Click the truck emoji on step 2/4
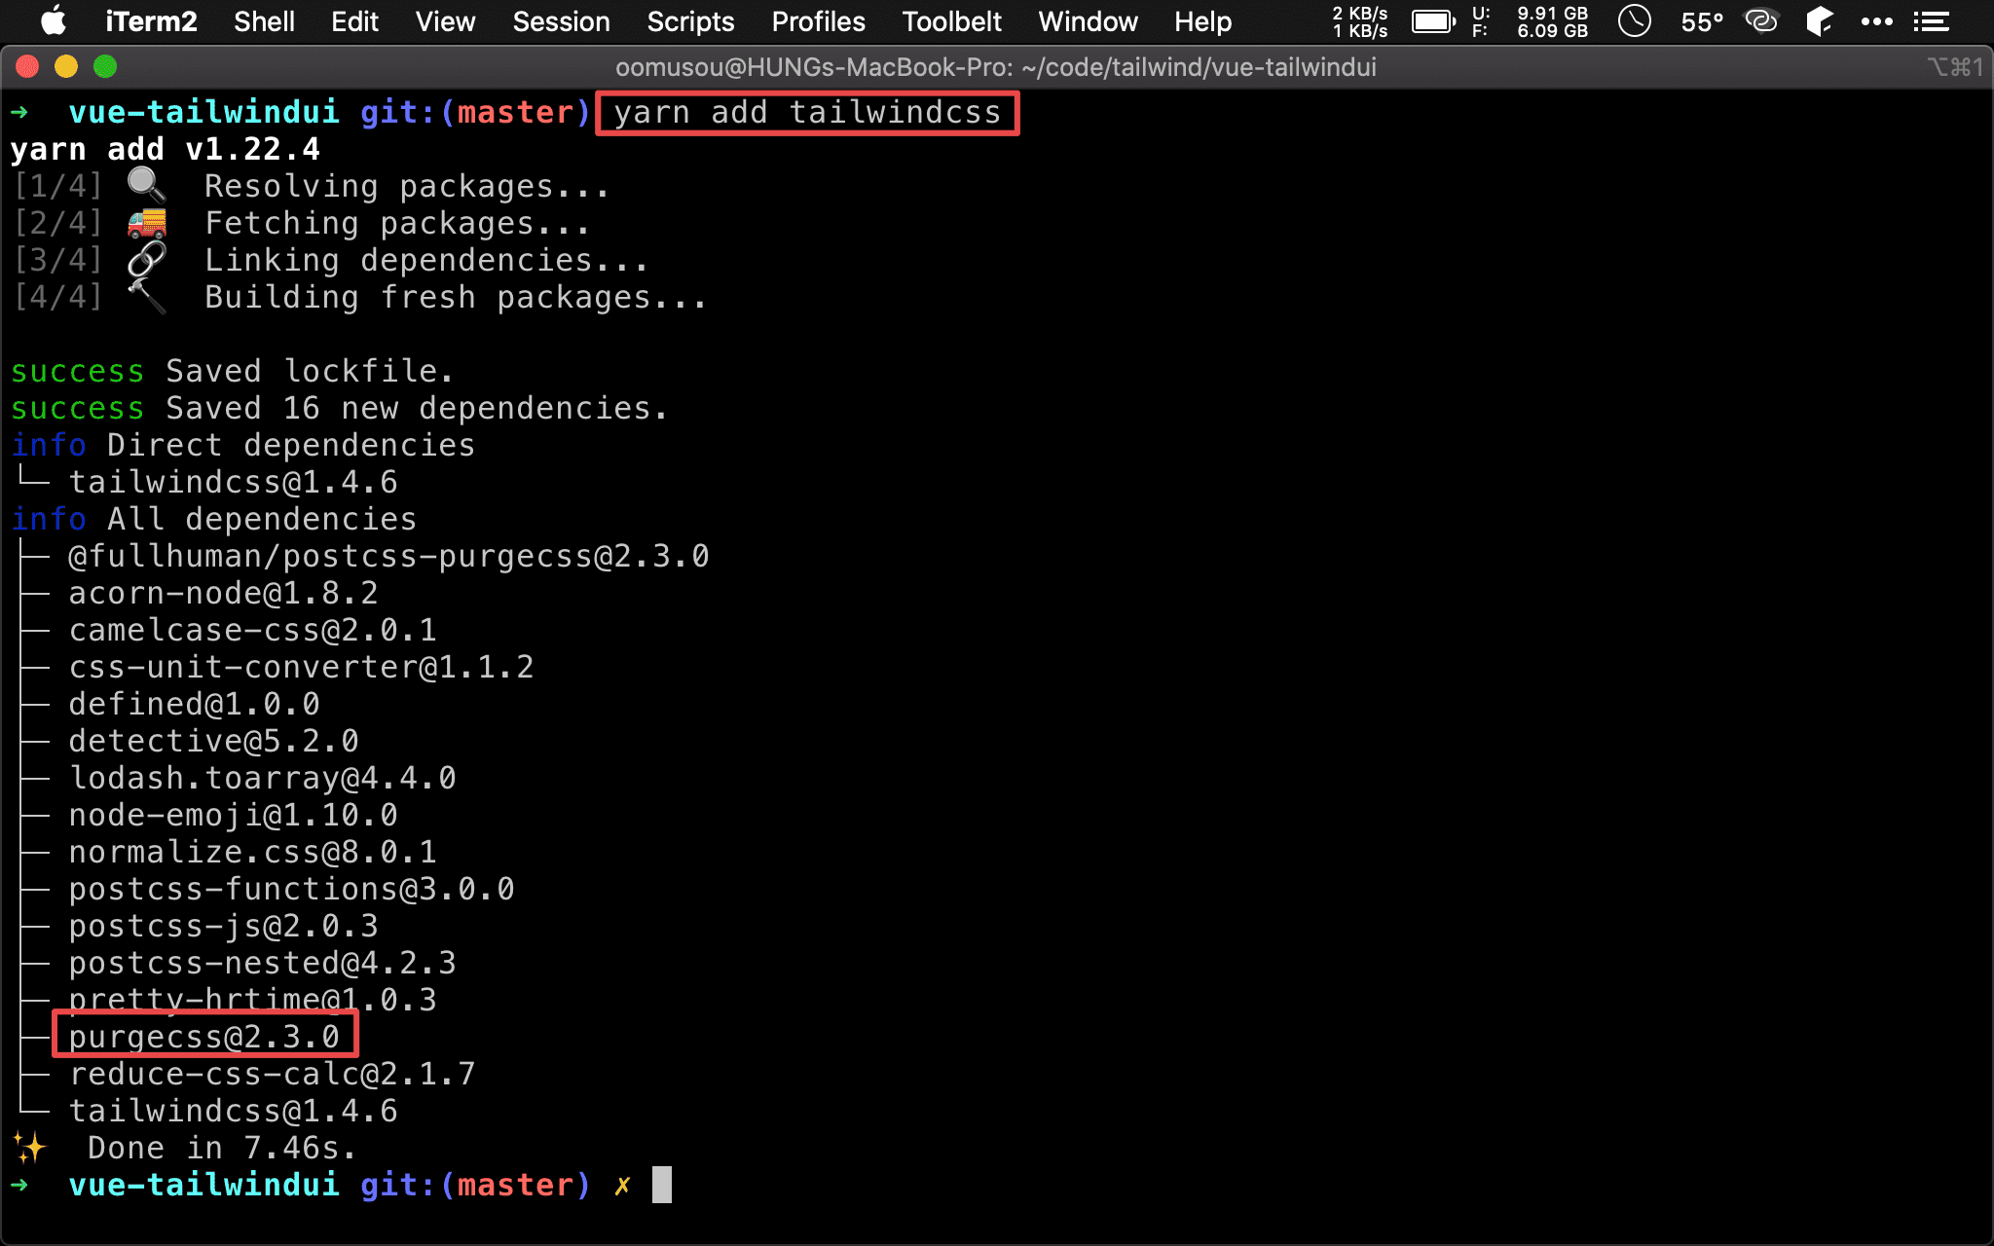The image size is (1994, 1246). (146, 223)
